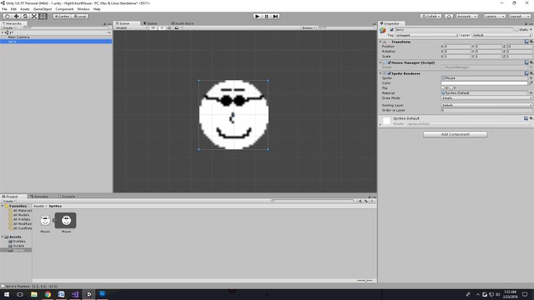Open the GameObject menu
Viewport: 534px width, 300px height.
(x=42, y=9)
